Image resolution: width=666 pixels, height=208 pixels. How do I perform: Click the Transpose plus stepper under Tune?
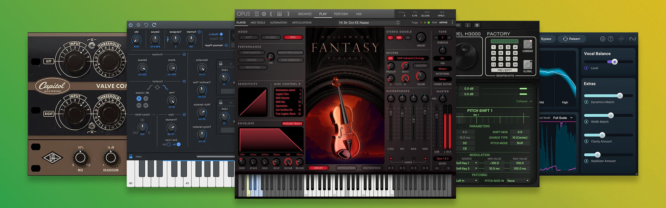(449, 38)
